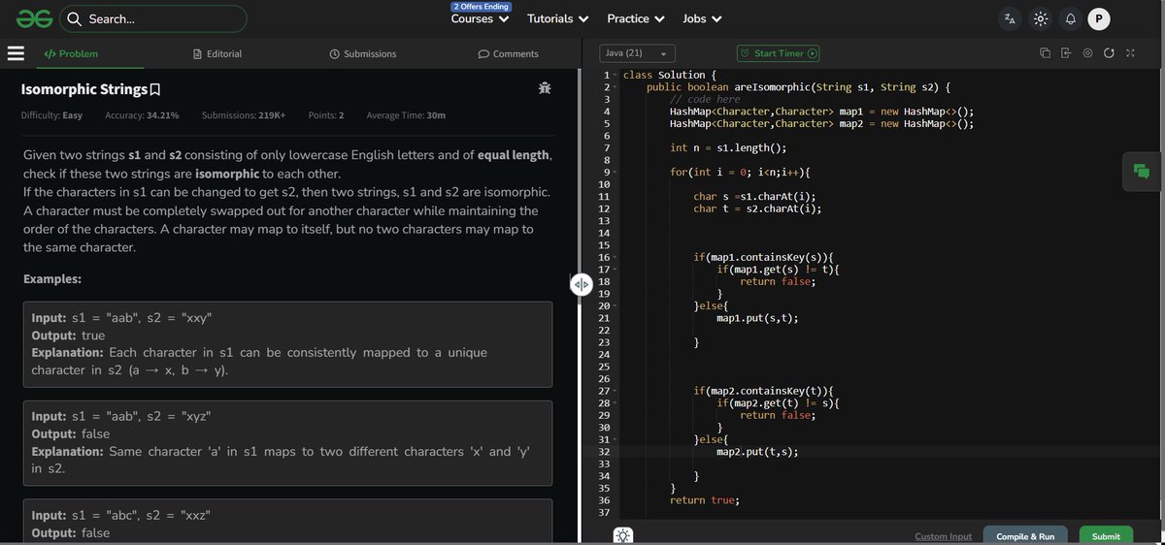The width and height of the screenshot is (1165, 545).
Task: Expand editor to fullscreen
Action: [x=1130, y=53]
